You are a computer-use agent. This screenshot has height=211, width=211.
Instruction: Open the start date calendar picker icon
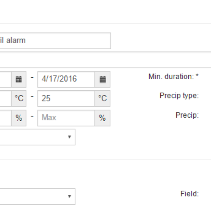(19, 79)
